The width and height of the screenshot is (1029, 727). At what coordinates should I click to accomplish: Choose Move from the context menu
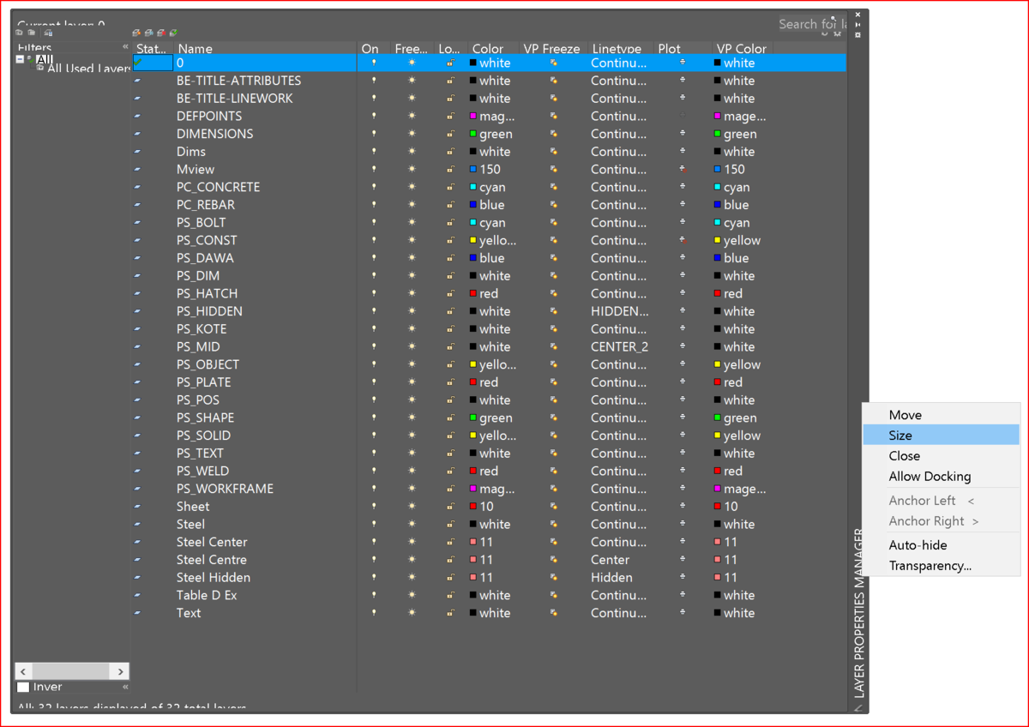pos(942,415)
